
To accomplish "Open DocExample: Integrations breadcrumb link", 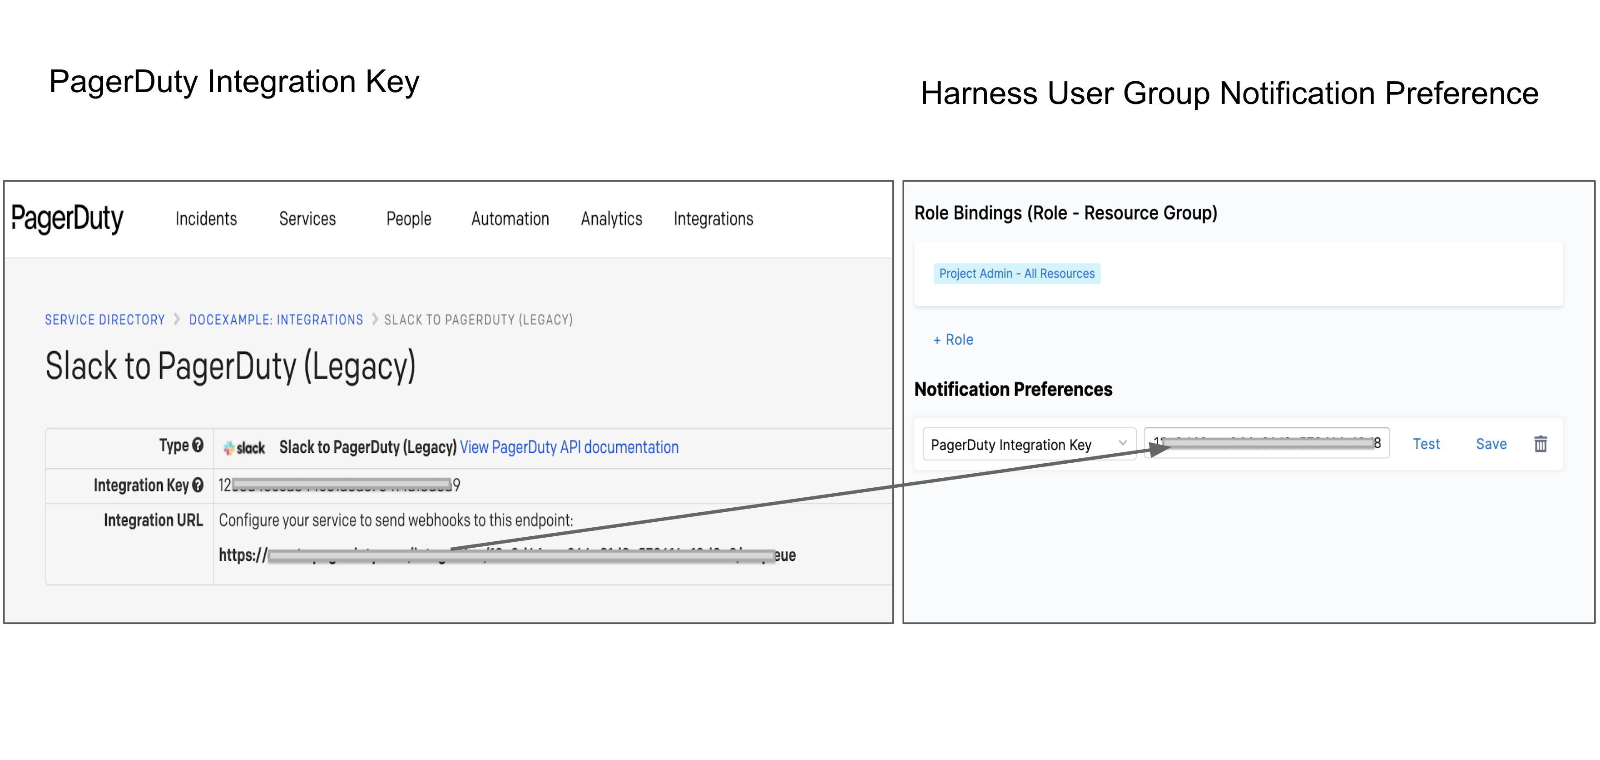I will [276, 319].
